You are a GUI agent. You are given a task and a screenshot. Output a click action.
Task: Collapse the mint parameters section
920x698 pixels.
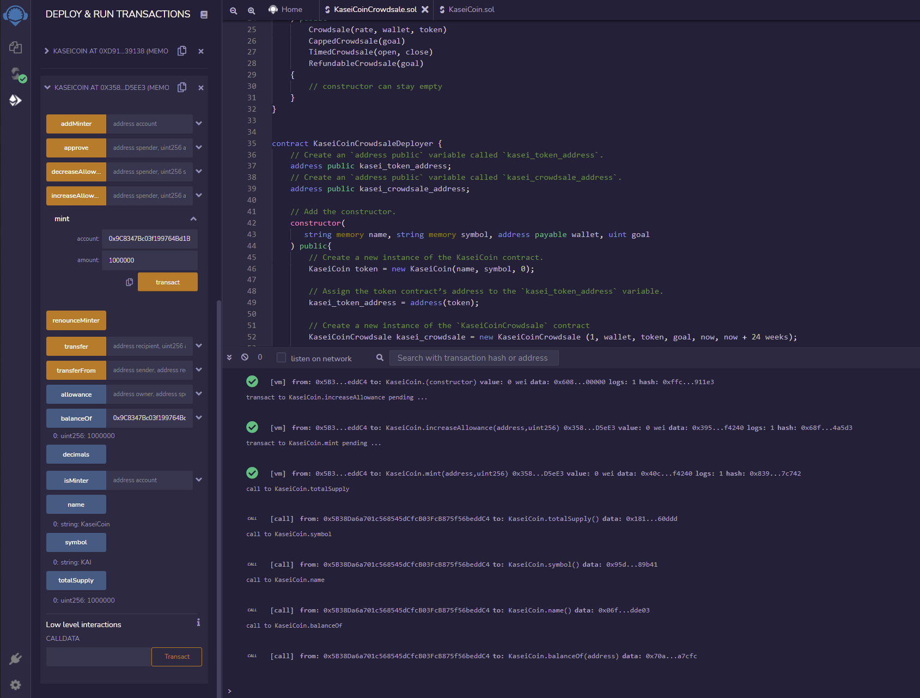(193, 218)
